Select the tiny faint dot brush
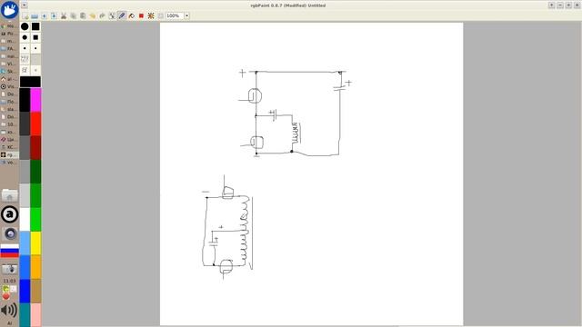The width and height of the screenshot is (582, 327). [x=35, y=70]
